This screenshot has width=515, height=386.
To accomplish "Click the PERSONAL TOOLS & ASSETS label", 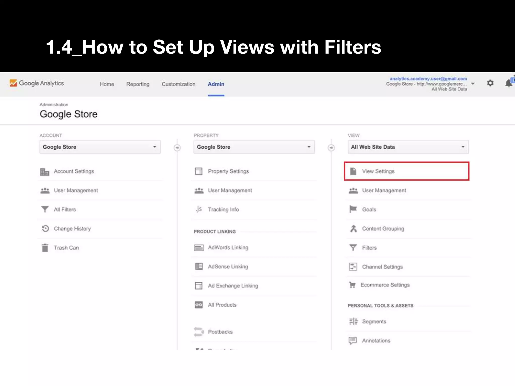I will point(380,306).
